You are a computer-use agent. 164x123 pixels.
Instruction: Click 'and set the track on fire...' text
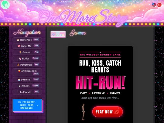pyautogui.click(x=100, y=98)
